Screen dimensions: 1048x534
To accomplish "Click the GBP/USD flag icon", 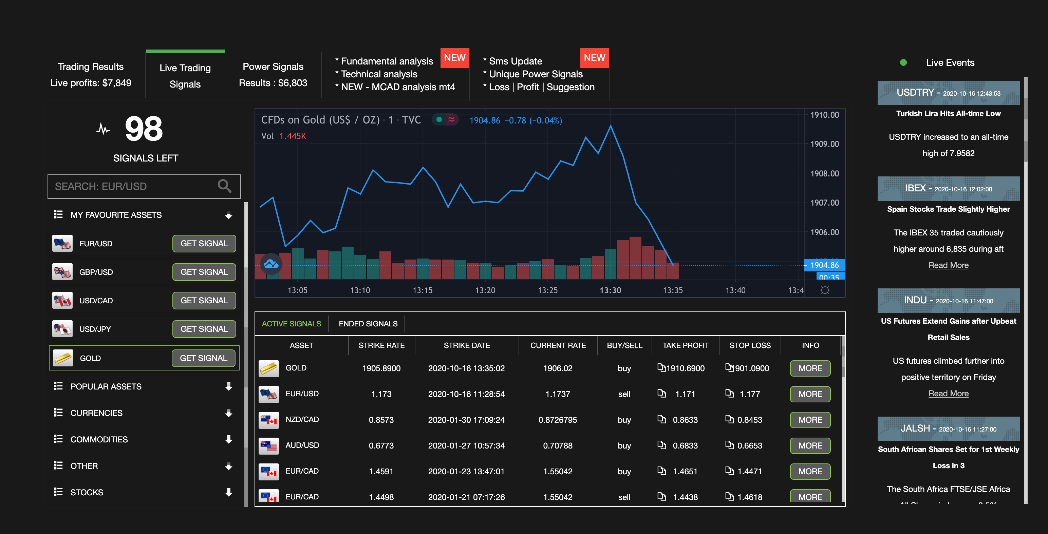I will (x=62, y=272).
